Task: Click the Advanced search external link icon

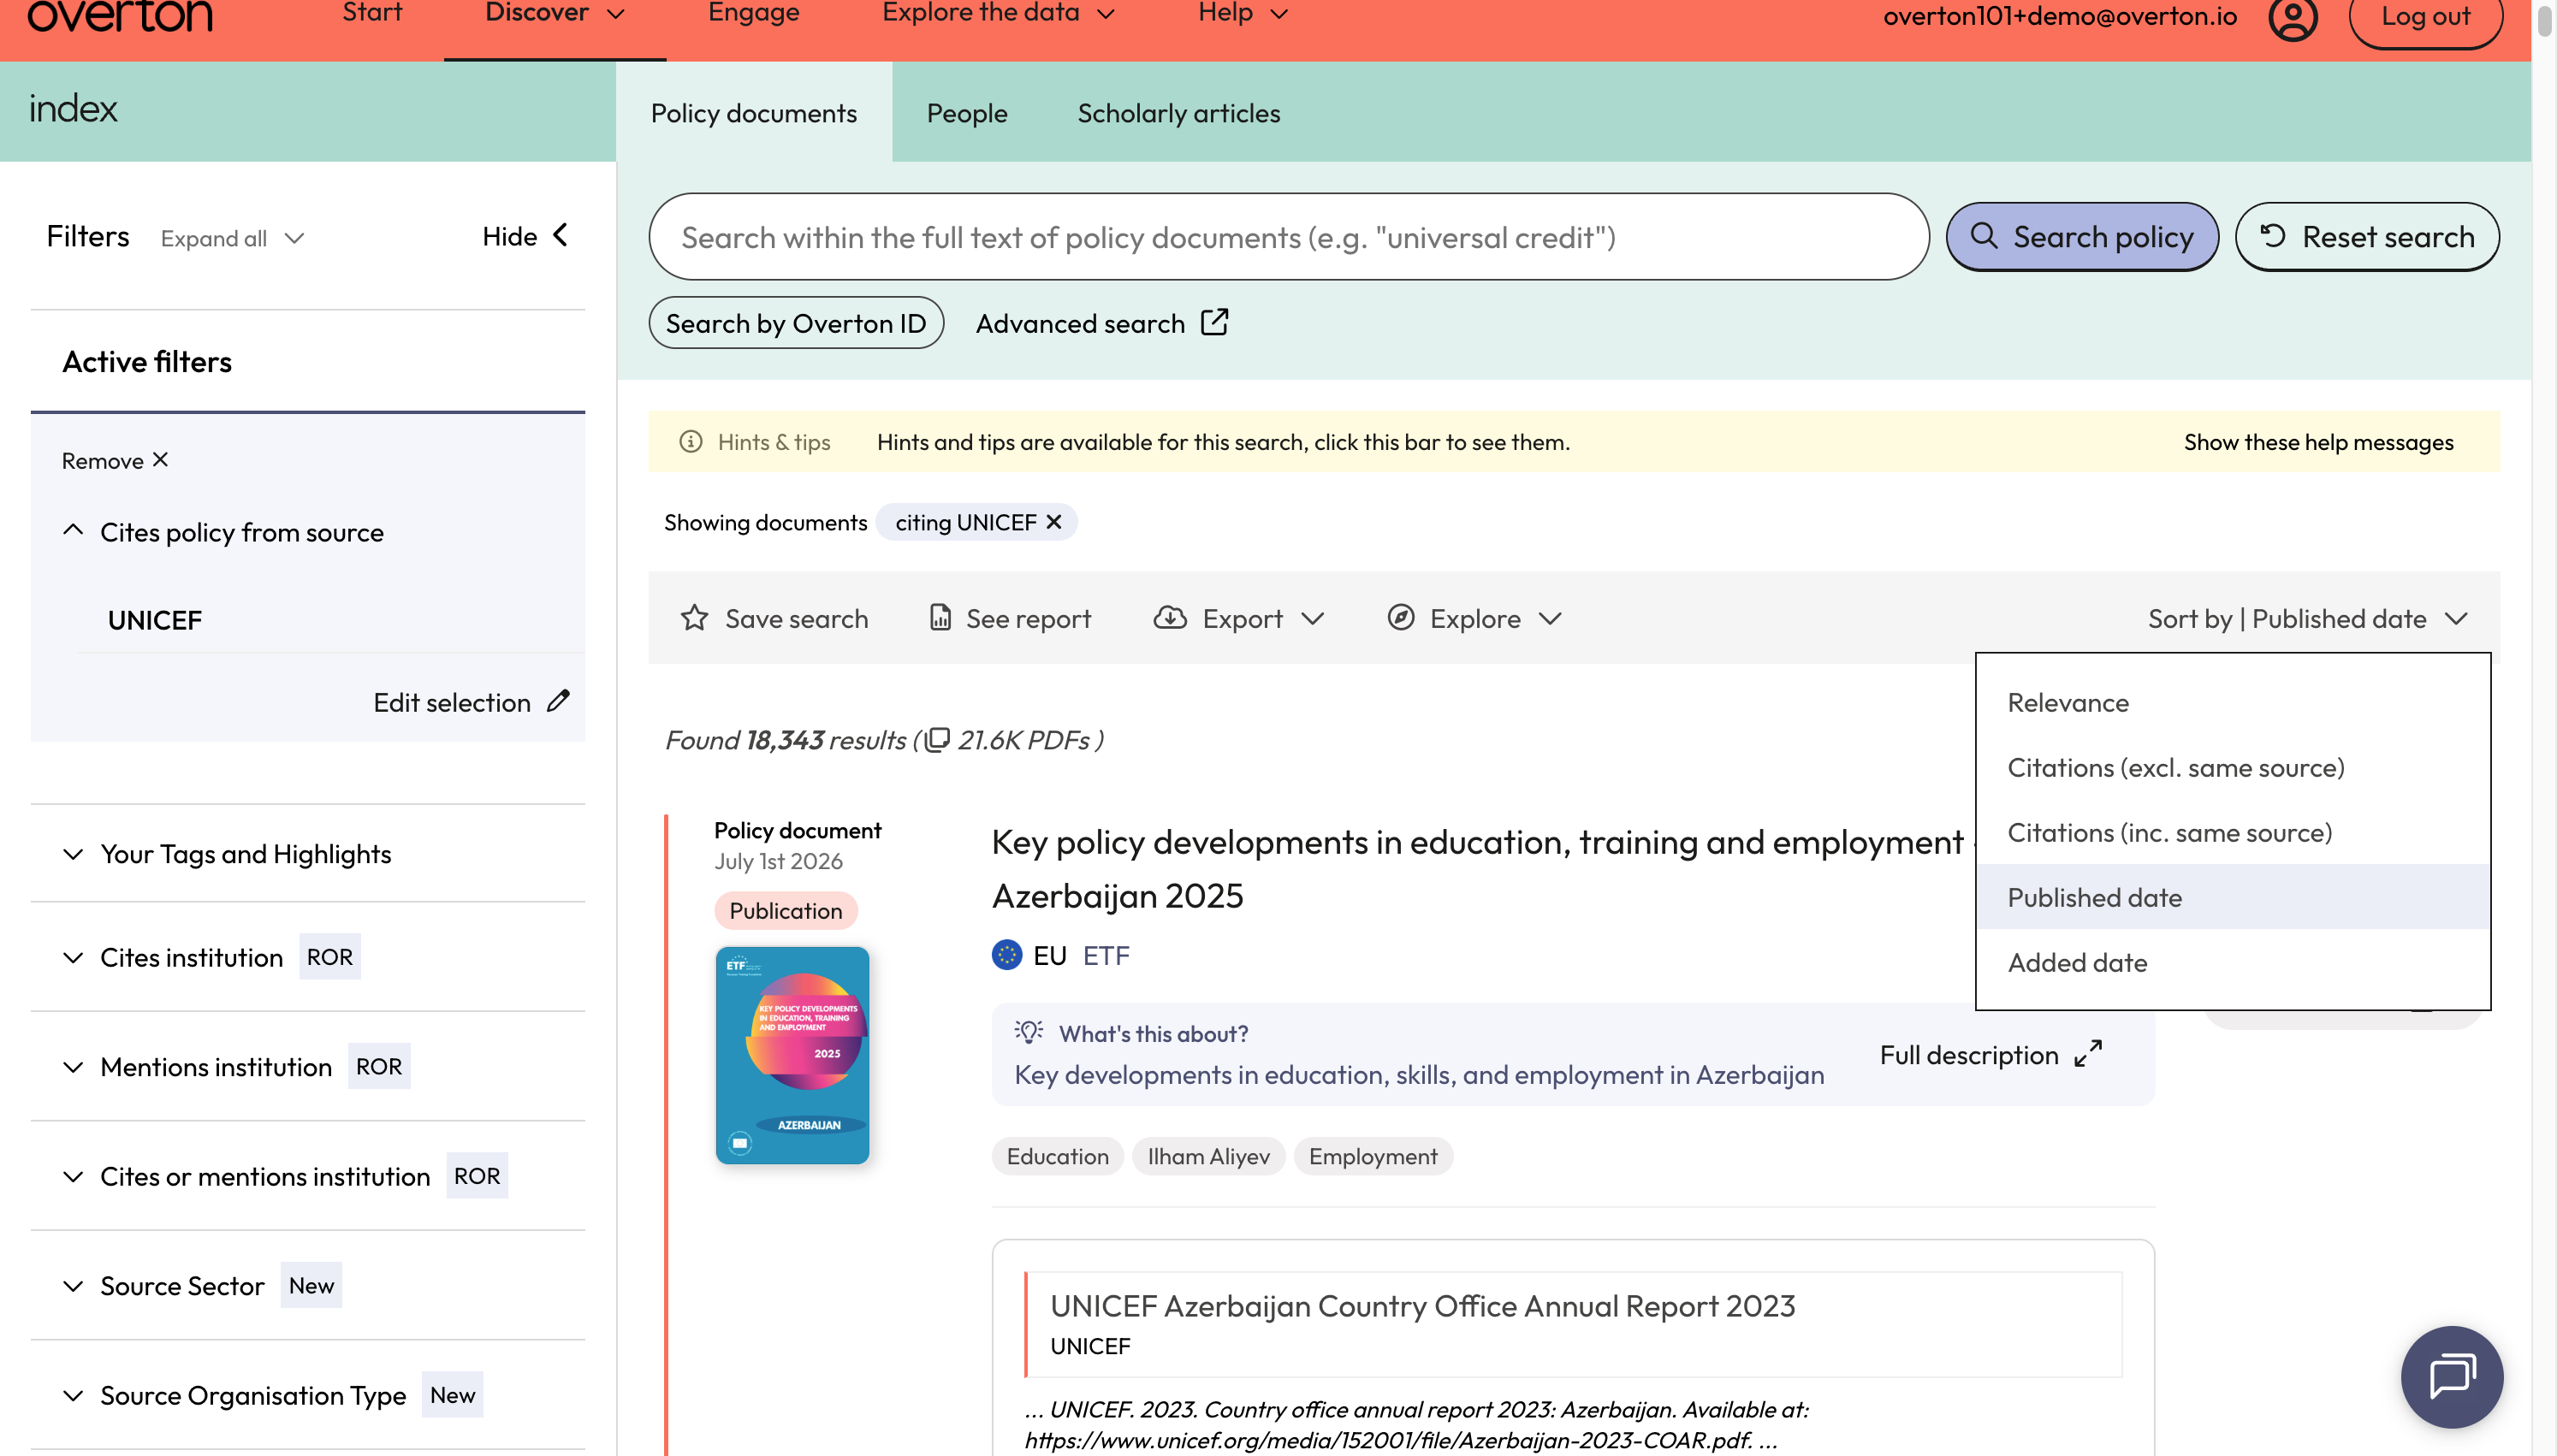Action: [x=1214, y=322]
